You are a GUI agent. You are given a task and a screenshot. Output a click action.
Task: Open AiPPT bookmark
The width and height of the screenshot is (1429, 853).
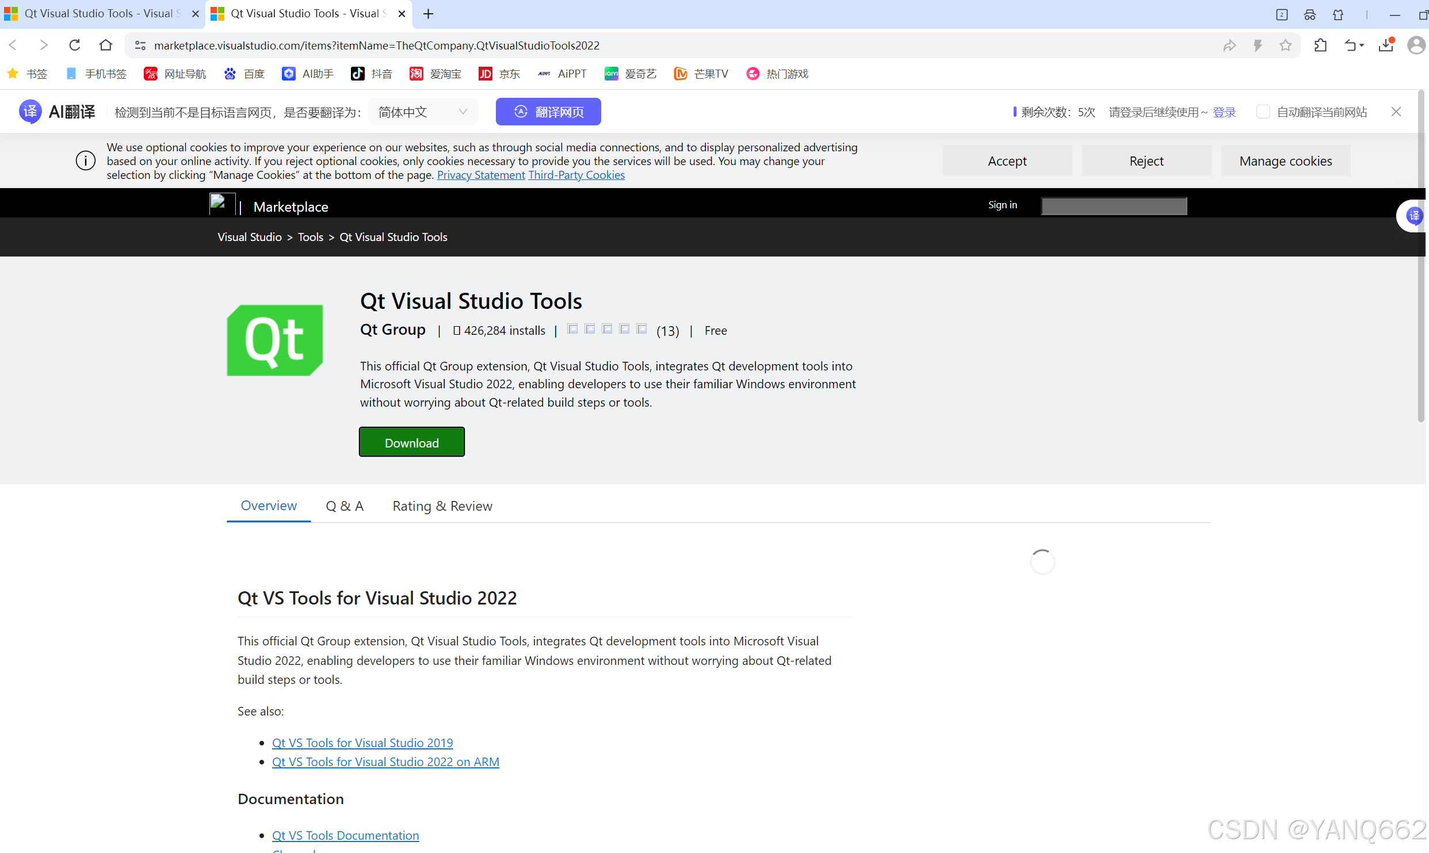(562, 74)
